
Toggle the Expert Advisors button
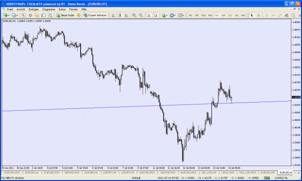click(x=95, y=15)
